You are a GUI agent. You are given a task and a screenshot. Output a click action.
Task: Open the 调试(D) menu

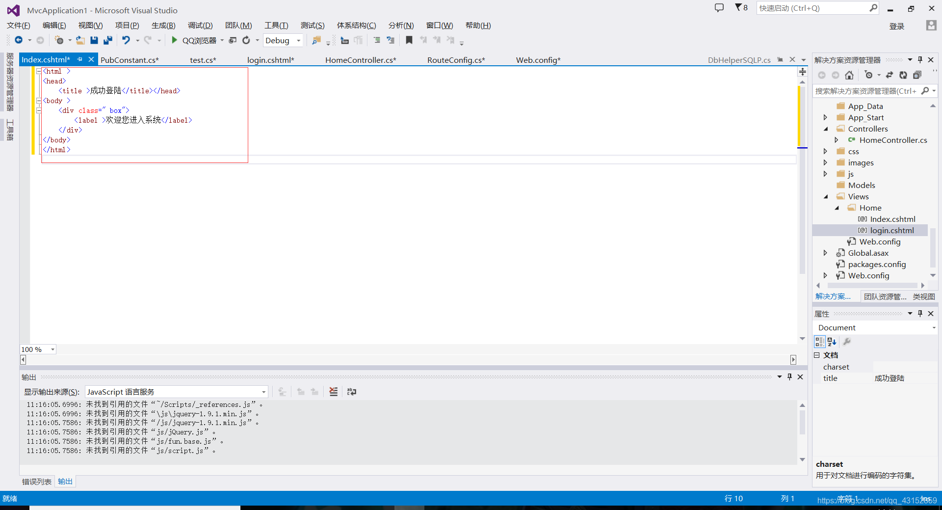[200, 26]
